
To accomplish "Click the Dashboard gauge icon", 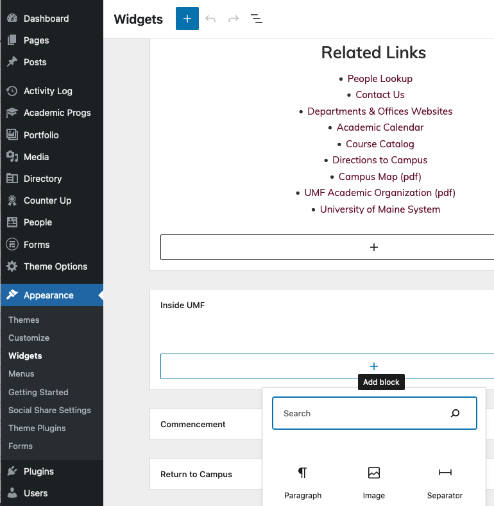I will click(x=12, y=18).
